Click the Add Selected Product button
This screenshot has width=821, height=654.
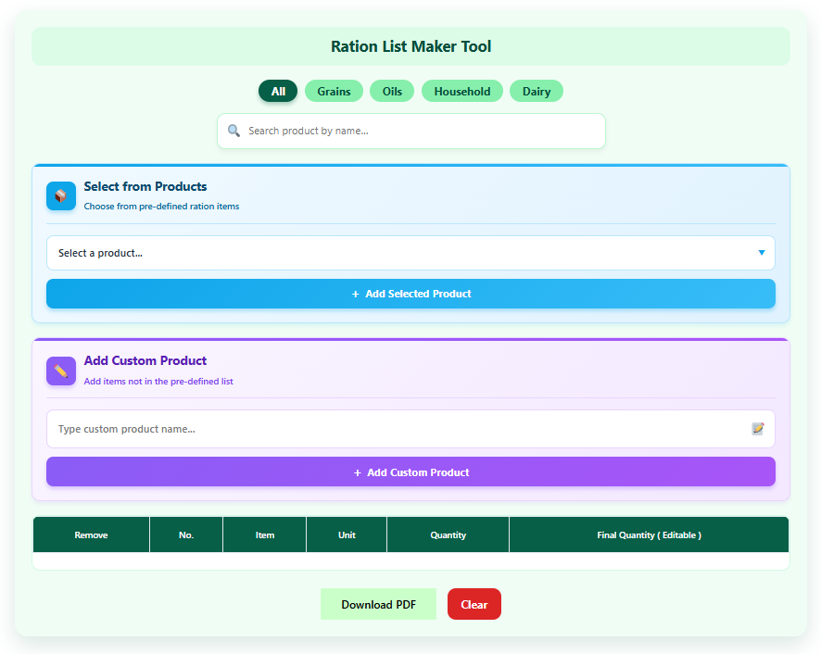[x=411, y=294]
